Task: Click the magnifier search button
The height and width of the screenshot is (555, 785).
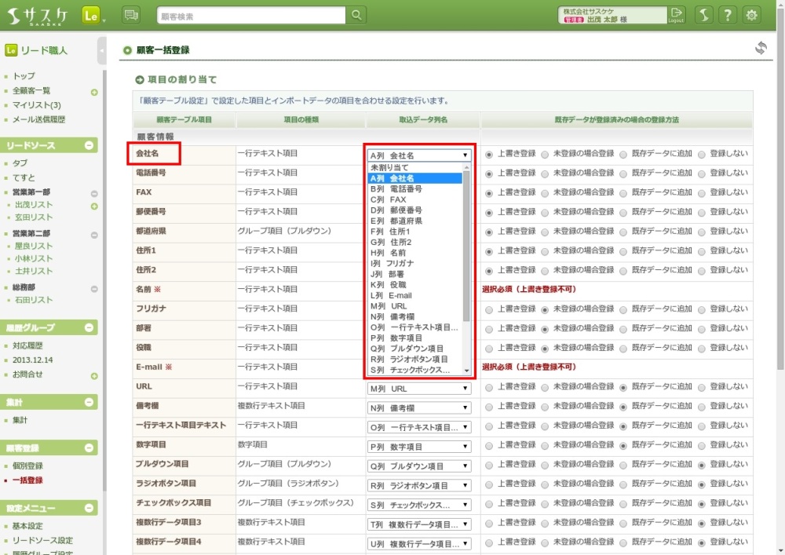Action: point(356,15)
